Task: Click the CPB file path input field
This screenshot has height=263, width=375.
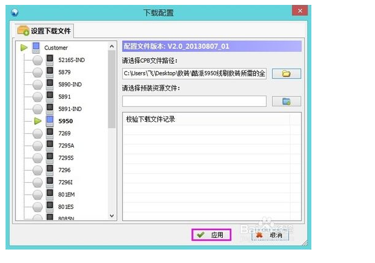Action: click(195, 73)
